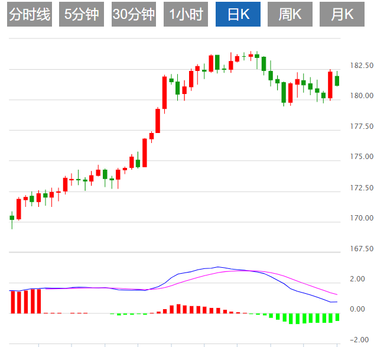This screenshot has height=347, width=374.
Task: Click the 170.00 price axis label
Action: [x=362, y=218]
